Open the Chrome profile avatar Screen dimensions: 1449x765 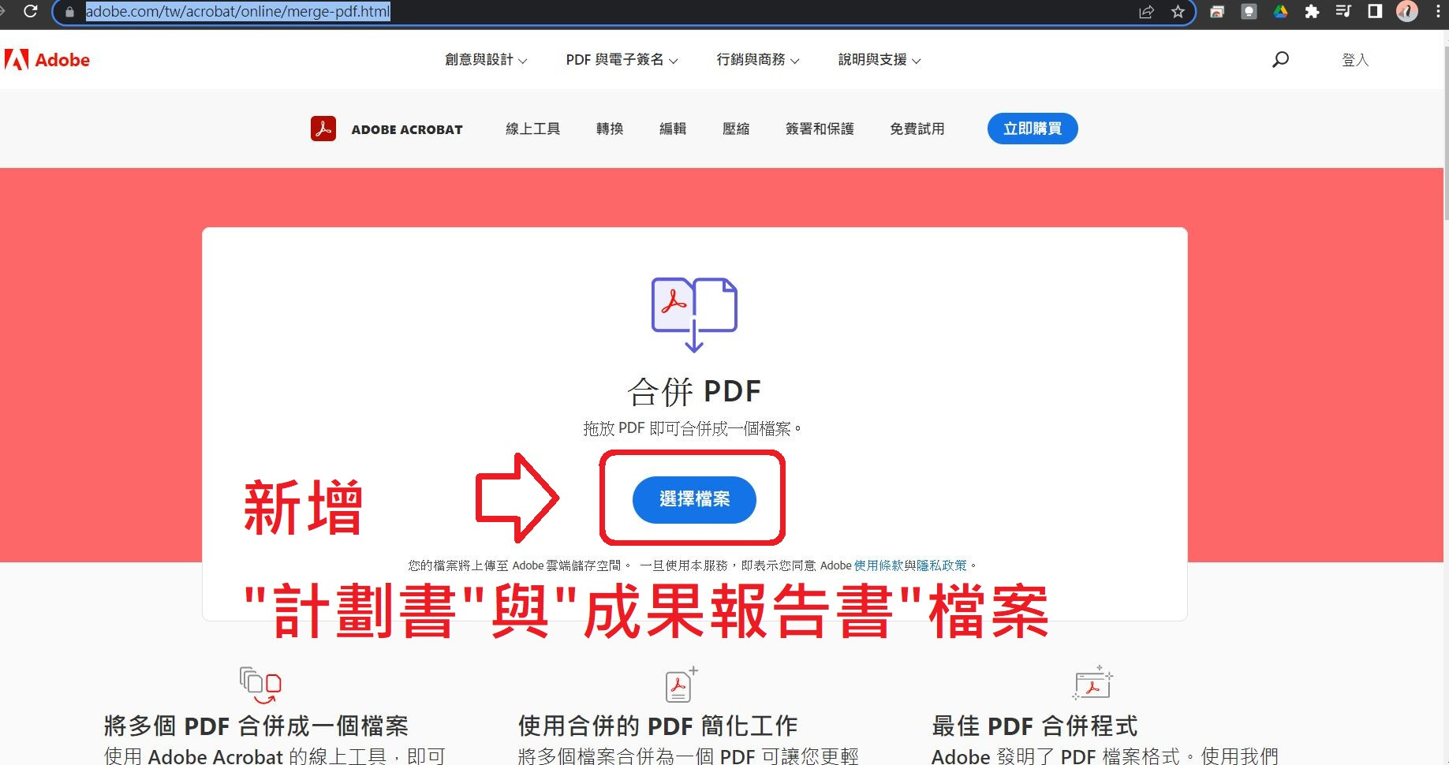1406,11
